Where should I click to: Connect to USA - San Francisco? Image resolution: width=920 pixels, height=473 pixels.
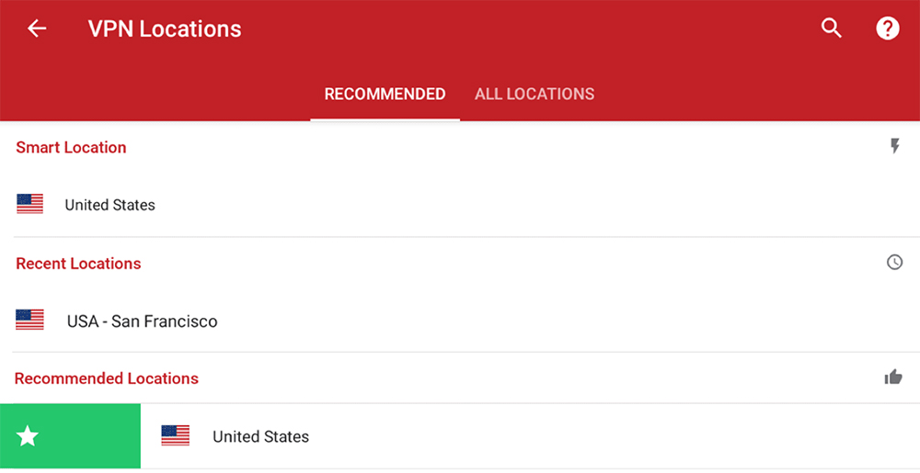tap(460, 321)
